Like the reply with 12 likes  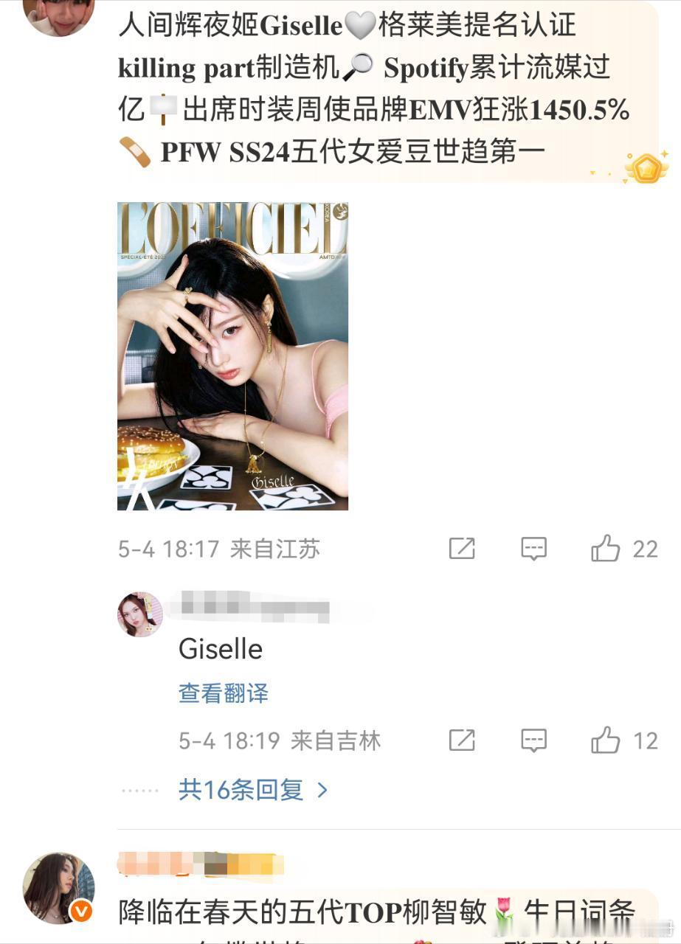624,740
